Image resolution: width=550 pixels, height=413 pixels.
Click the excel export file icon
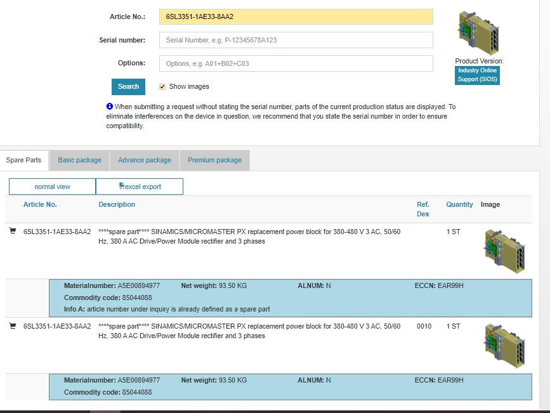click(122, 186)
